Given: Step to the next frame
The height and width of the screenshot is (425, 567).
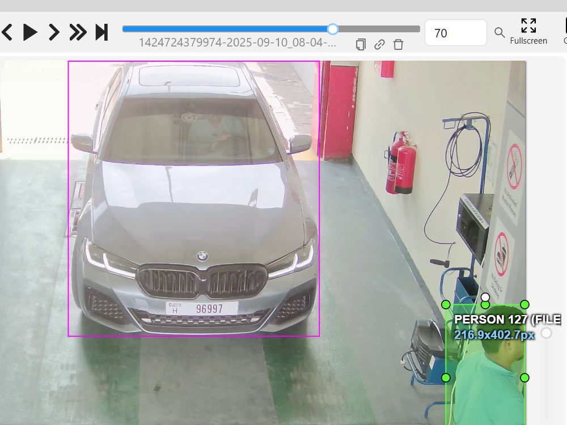Looking at the screenshot, I should [x=54, y=32].
